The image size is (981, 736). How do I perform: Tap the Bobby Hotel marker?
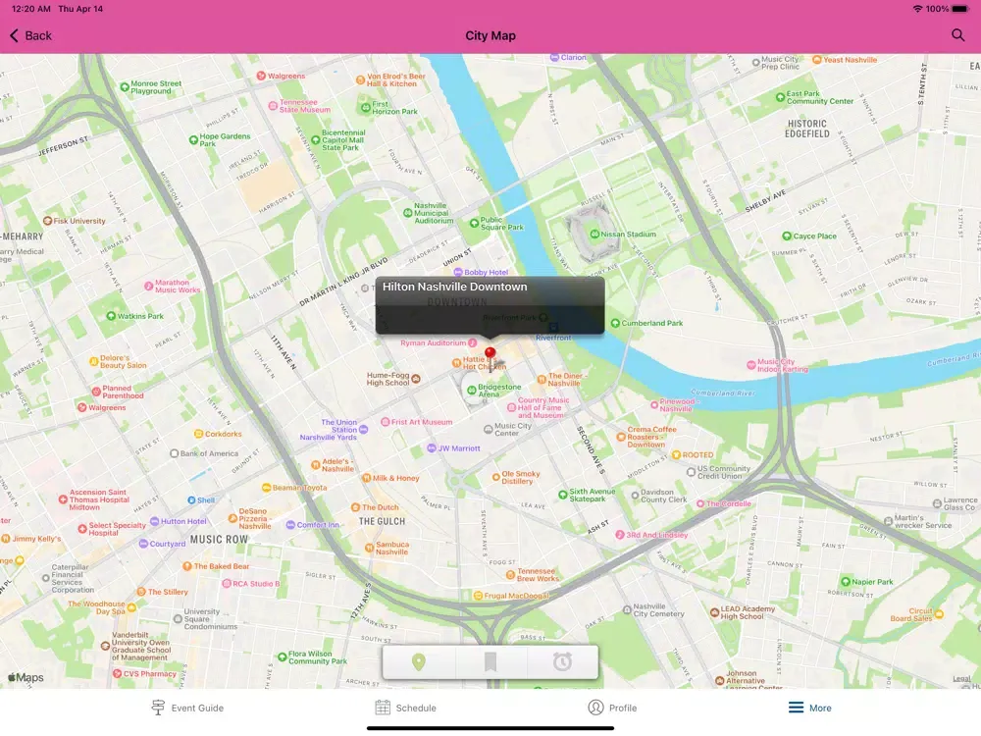[x=458, y=272]
